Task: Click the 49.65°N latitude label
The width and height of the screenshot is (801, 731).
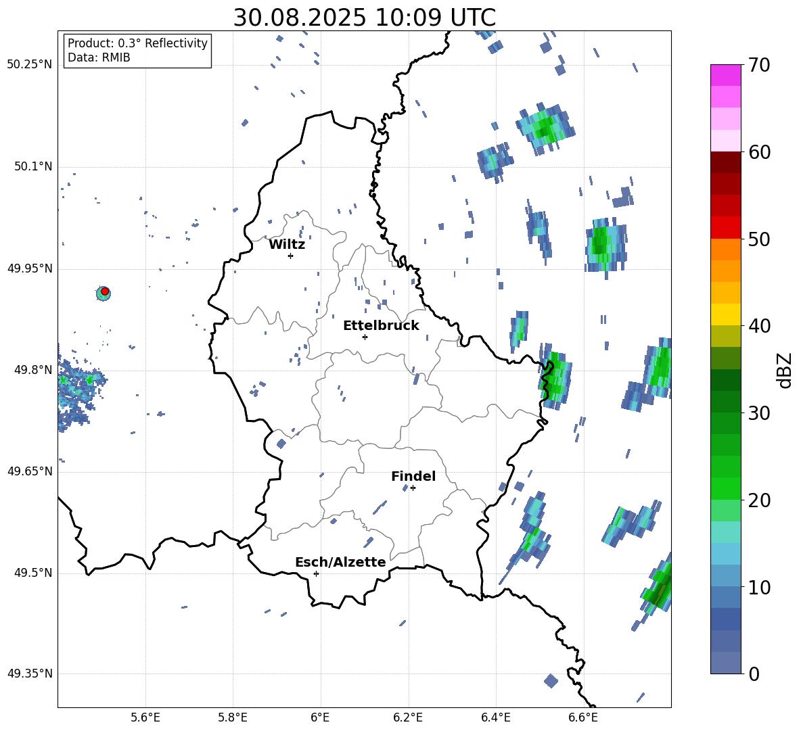Action: pos(30,471)
